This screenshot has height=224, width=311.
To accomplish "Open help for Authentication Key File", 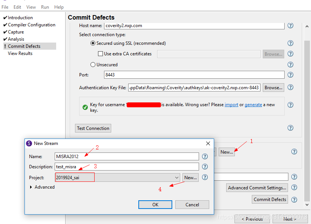I will (x=290, y=87).
